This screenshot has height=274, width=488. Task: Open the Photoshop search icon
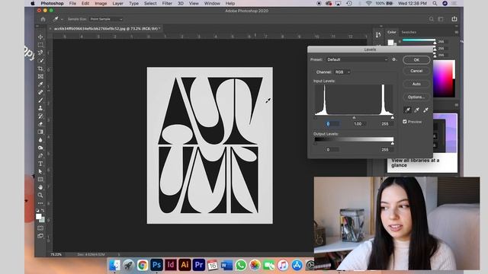click(432, 19)
